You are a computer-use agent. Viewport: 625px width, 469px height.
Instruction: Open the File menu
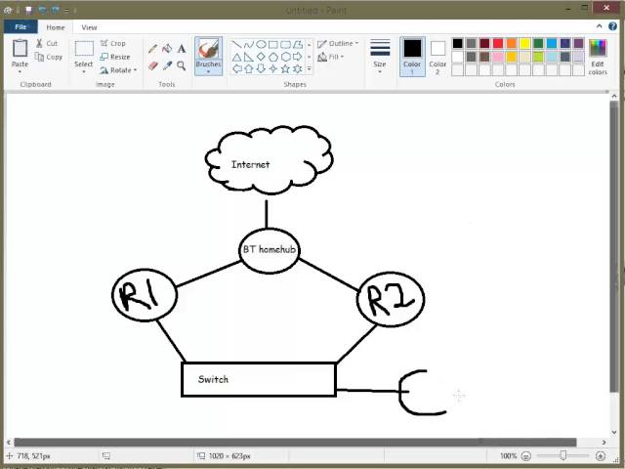(21, 26)
